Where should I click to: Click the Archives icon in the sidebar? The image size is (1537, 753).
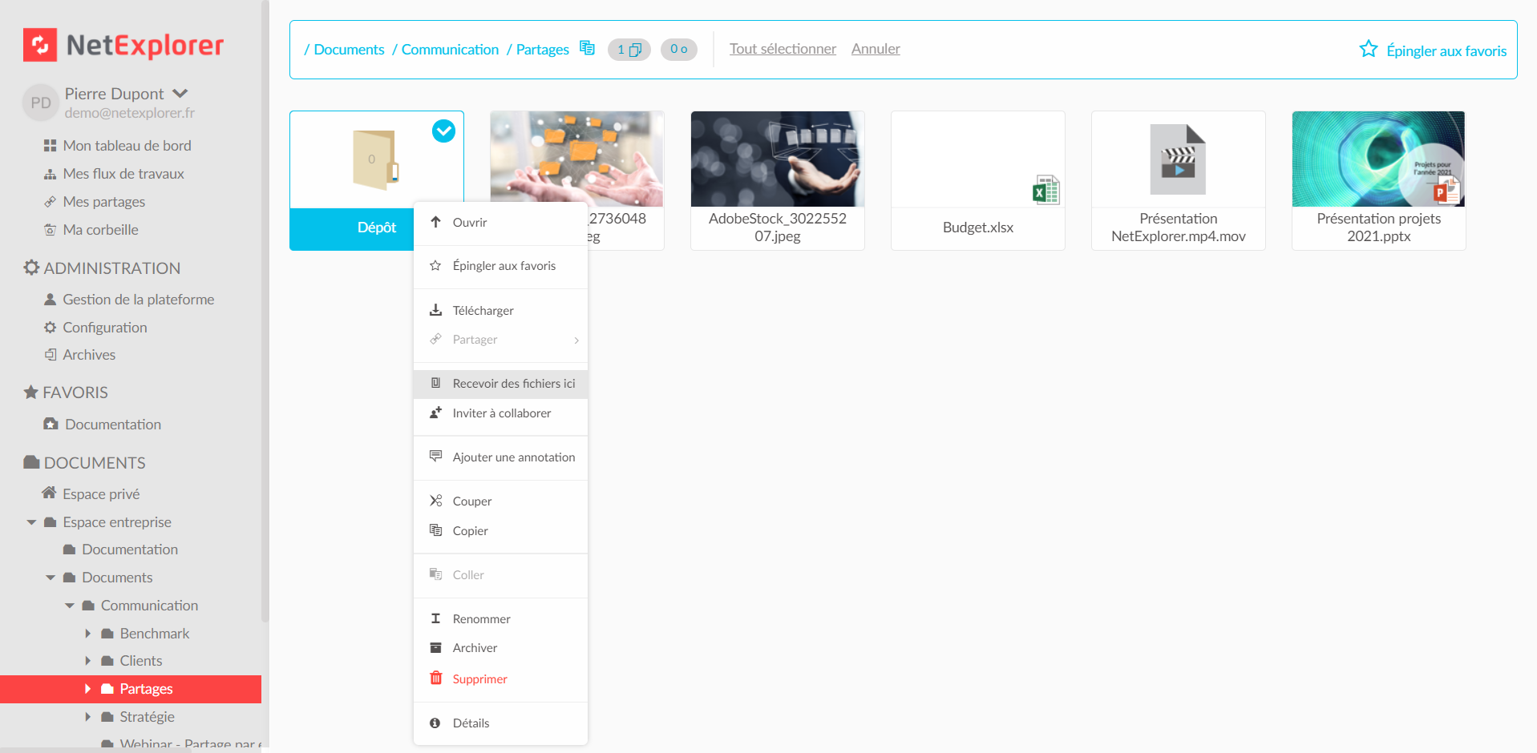[x=50, y=354]
